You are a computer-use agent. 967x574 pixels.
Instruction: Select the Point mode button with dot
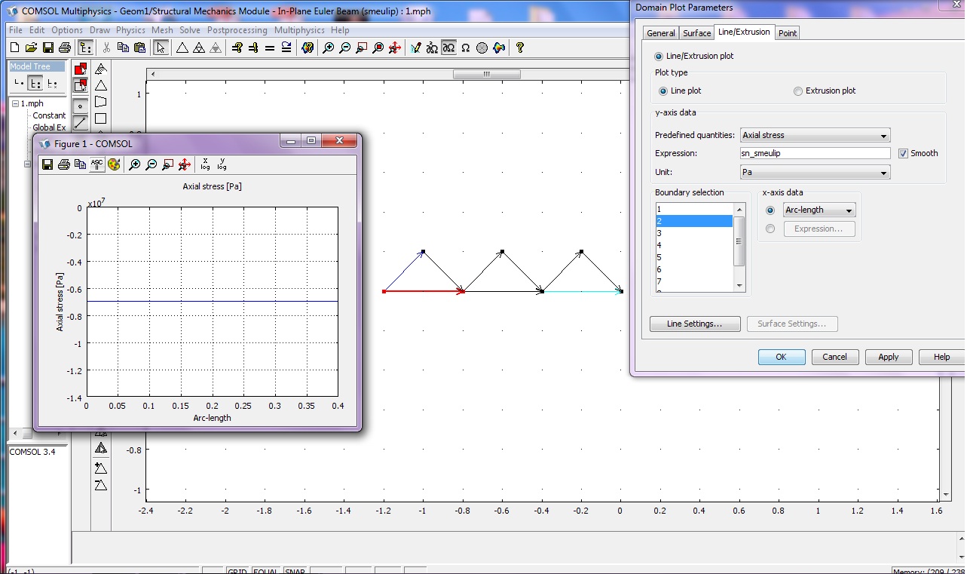pyautogui.click(x=80, y=106)
